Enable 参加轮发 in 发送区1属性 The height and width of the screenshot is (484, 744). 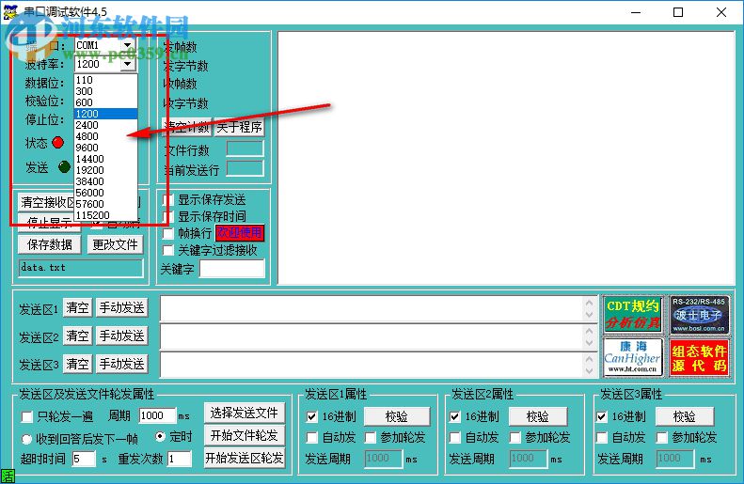click(371, 437)
